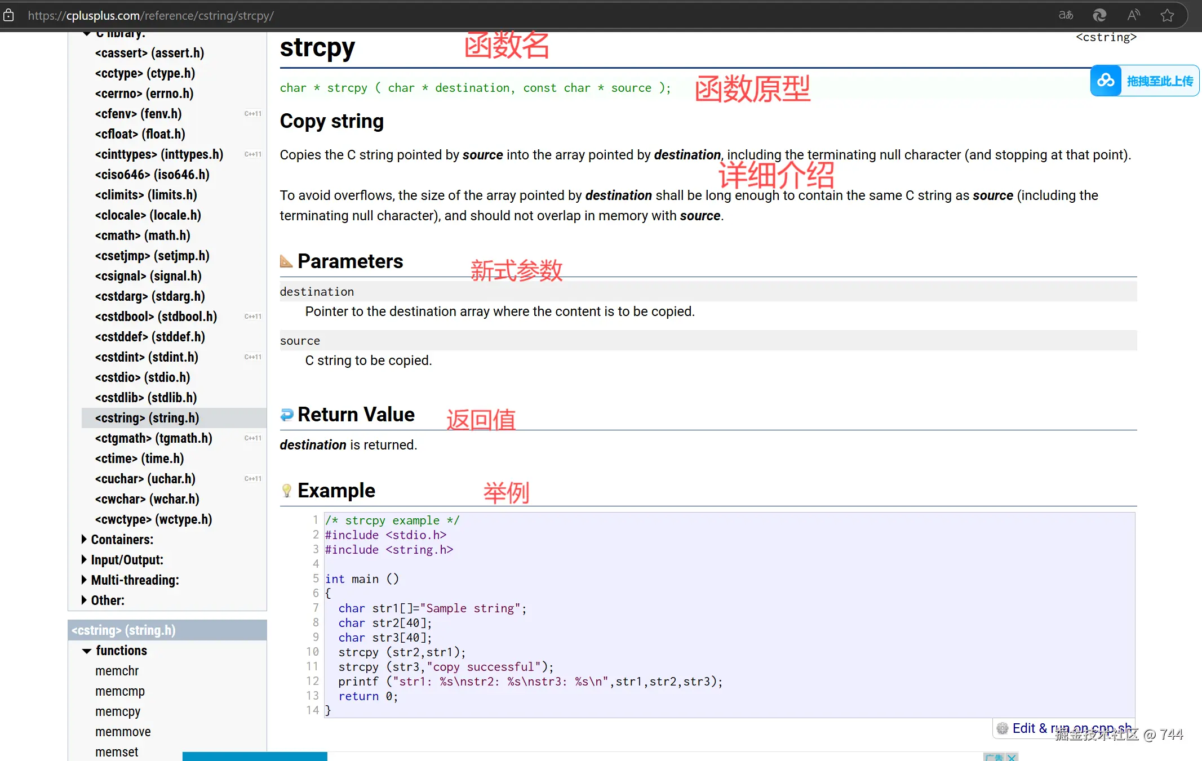This screenshot has width=1202, height=761.
Task: Open the <cstring> (string.h) sidebar entry
Action: [x=147, y=418]
